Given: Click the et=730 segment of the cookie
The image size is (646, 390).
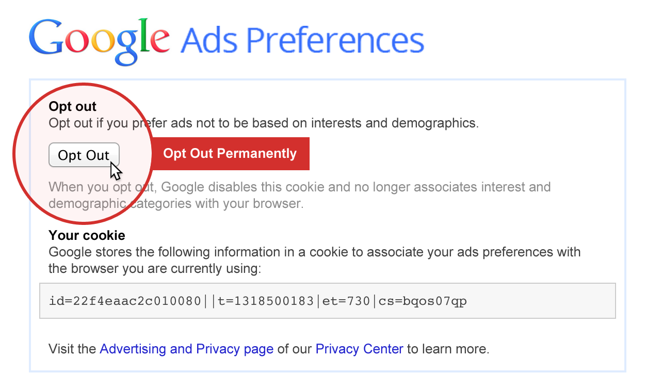Looking at the screenshot, I should (x=347, y=301).
